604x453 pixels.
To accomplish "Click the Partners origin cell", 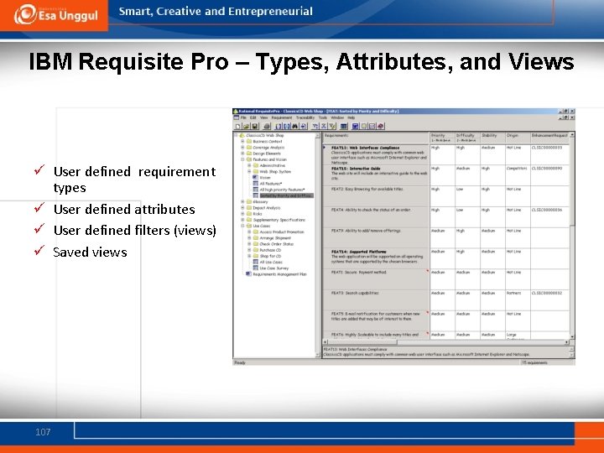I will (518, 300).
